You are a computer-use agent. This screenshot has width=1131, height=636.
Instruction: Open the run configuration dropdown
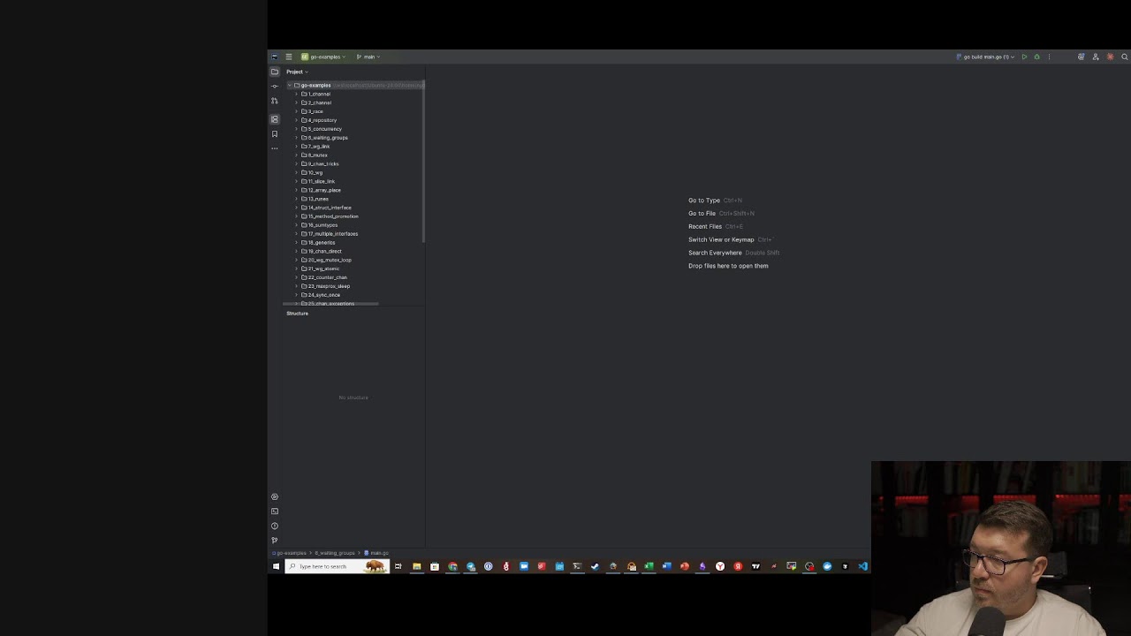pyautogui.click(x=1013, y=57)
